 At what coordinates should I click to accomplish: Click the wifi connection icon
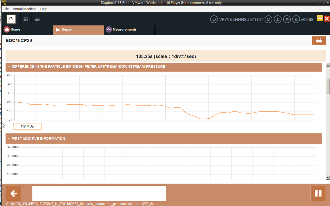287,19
